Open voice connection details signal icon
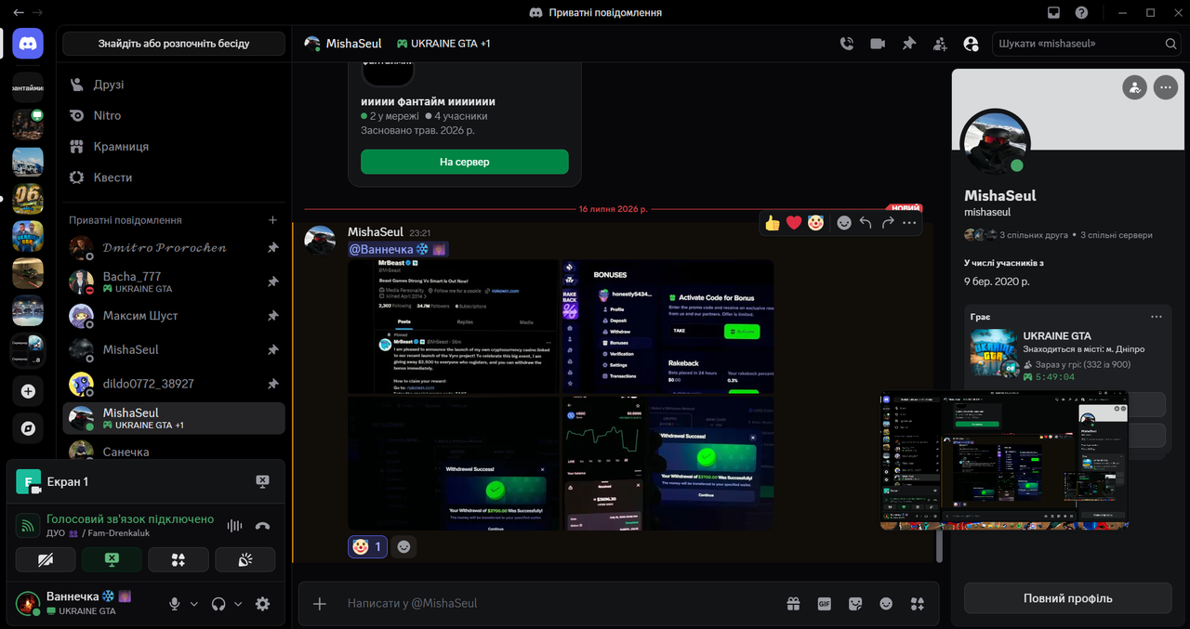 29,526
